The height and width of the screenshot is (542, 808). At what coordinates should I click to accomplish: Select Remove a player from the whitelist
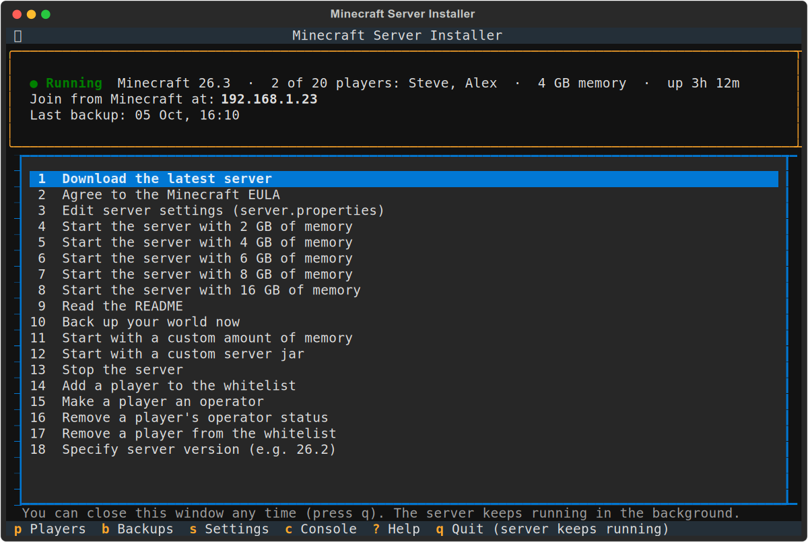pos(404,434)
